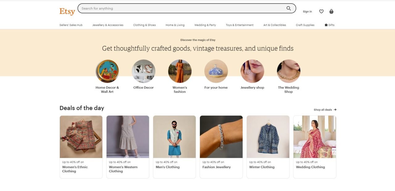The image size is (395, 191).
Task: Open the Fashion Jewellery deal thumbnail
Action: pos(221,137)
